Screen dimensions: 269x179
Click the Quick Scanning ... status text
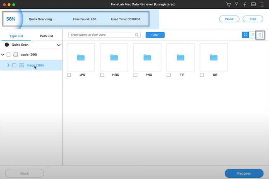pos(42,19)
